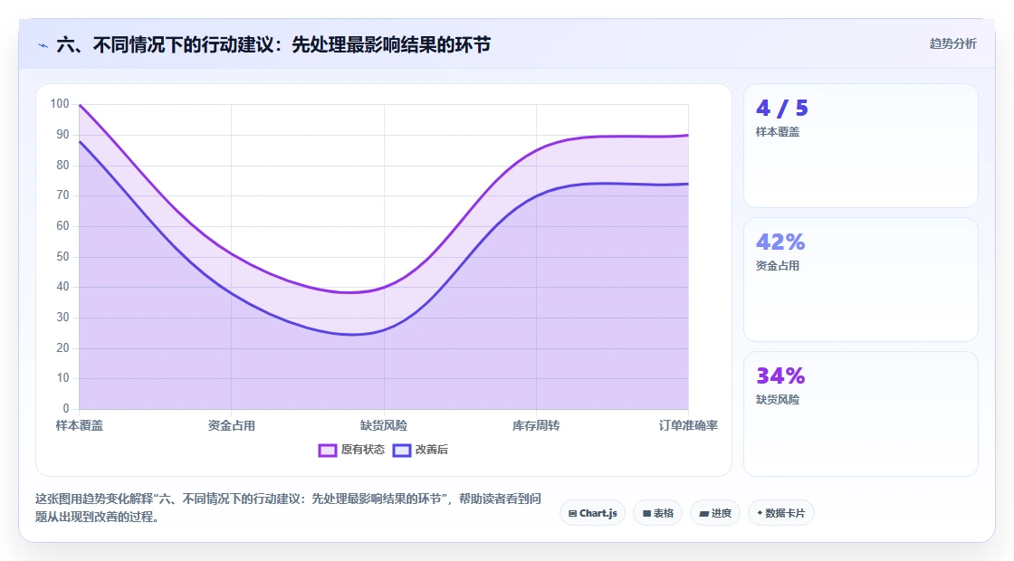Click the 100 y-axis tick label
The height and width of the screenshot is (561, 1014).
click(60, 103)
